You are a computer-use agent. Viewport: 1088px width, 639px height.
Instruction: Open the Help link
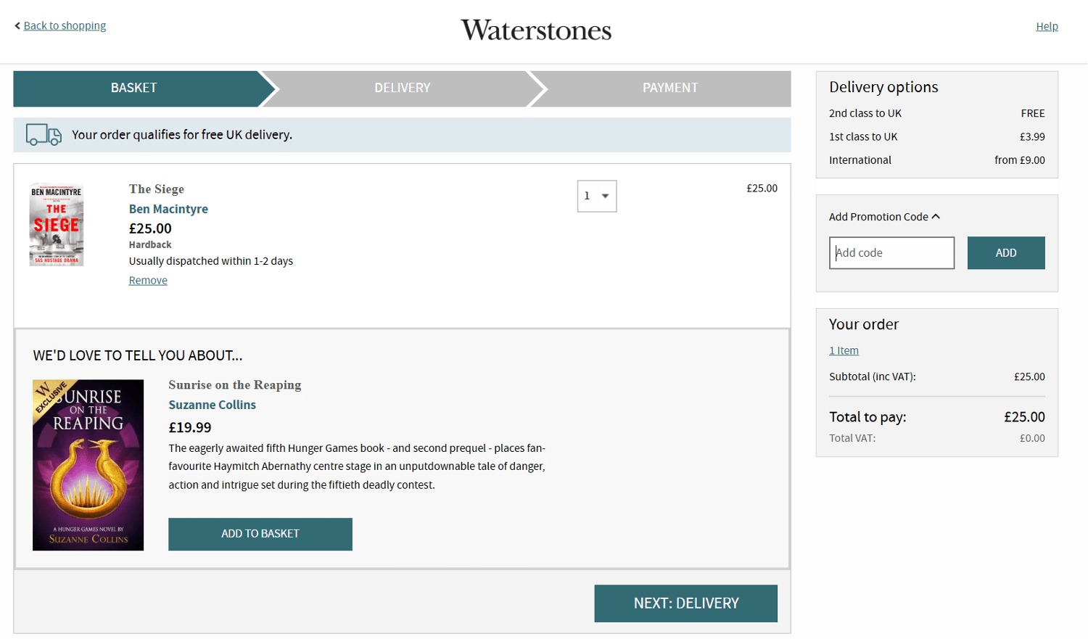pyautogui.click(x=1047, y=26)
